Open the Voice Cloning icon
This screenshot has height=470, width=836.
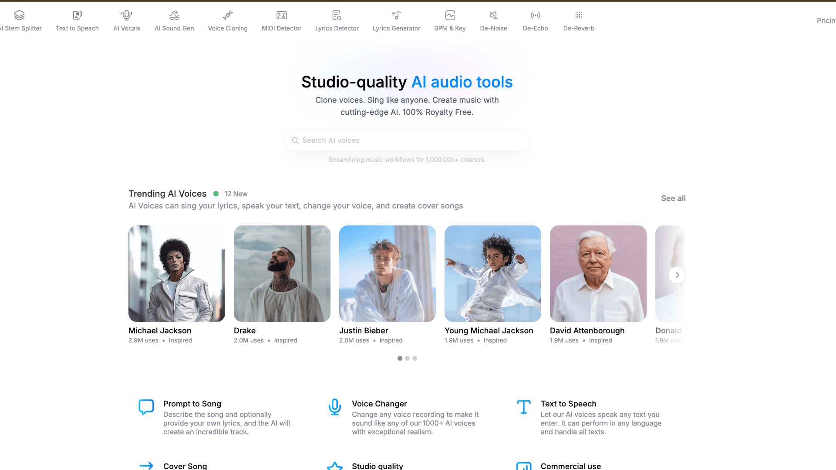coord(228,16)
